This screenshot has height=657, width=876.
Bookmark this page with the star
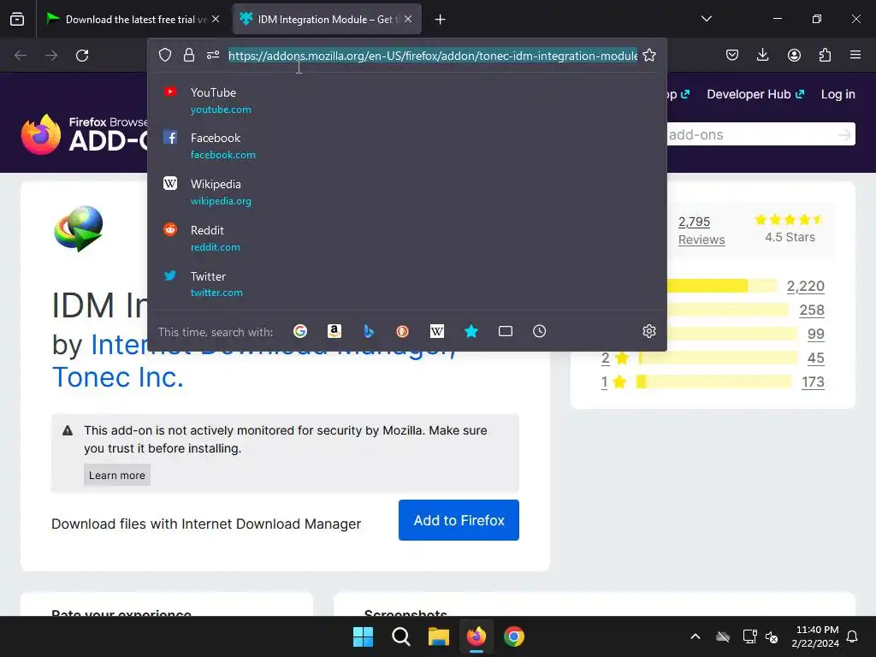point(649,55)
